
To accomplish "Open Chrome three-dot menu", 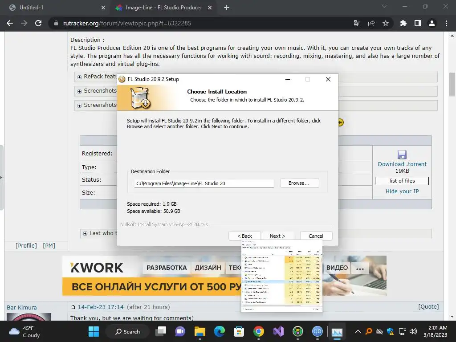I will click(446, 23).
